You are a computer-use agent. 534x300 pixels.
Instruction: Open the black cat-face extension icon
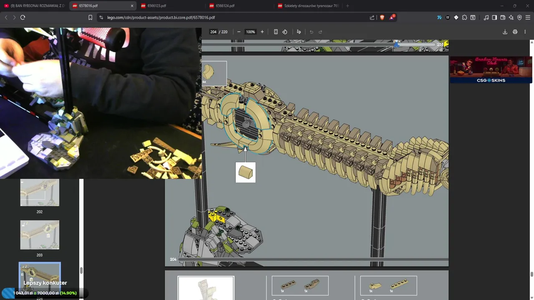tap(448, 17)
